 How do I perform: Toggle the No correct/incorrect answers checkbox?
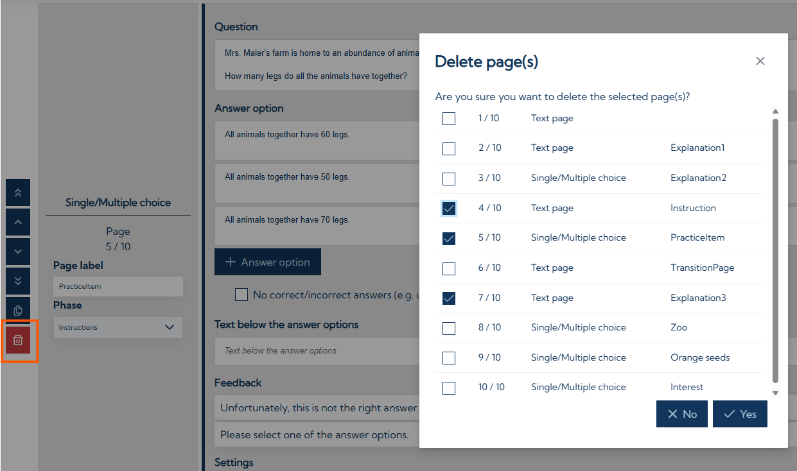[x=241, y=295]
